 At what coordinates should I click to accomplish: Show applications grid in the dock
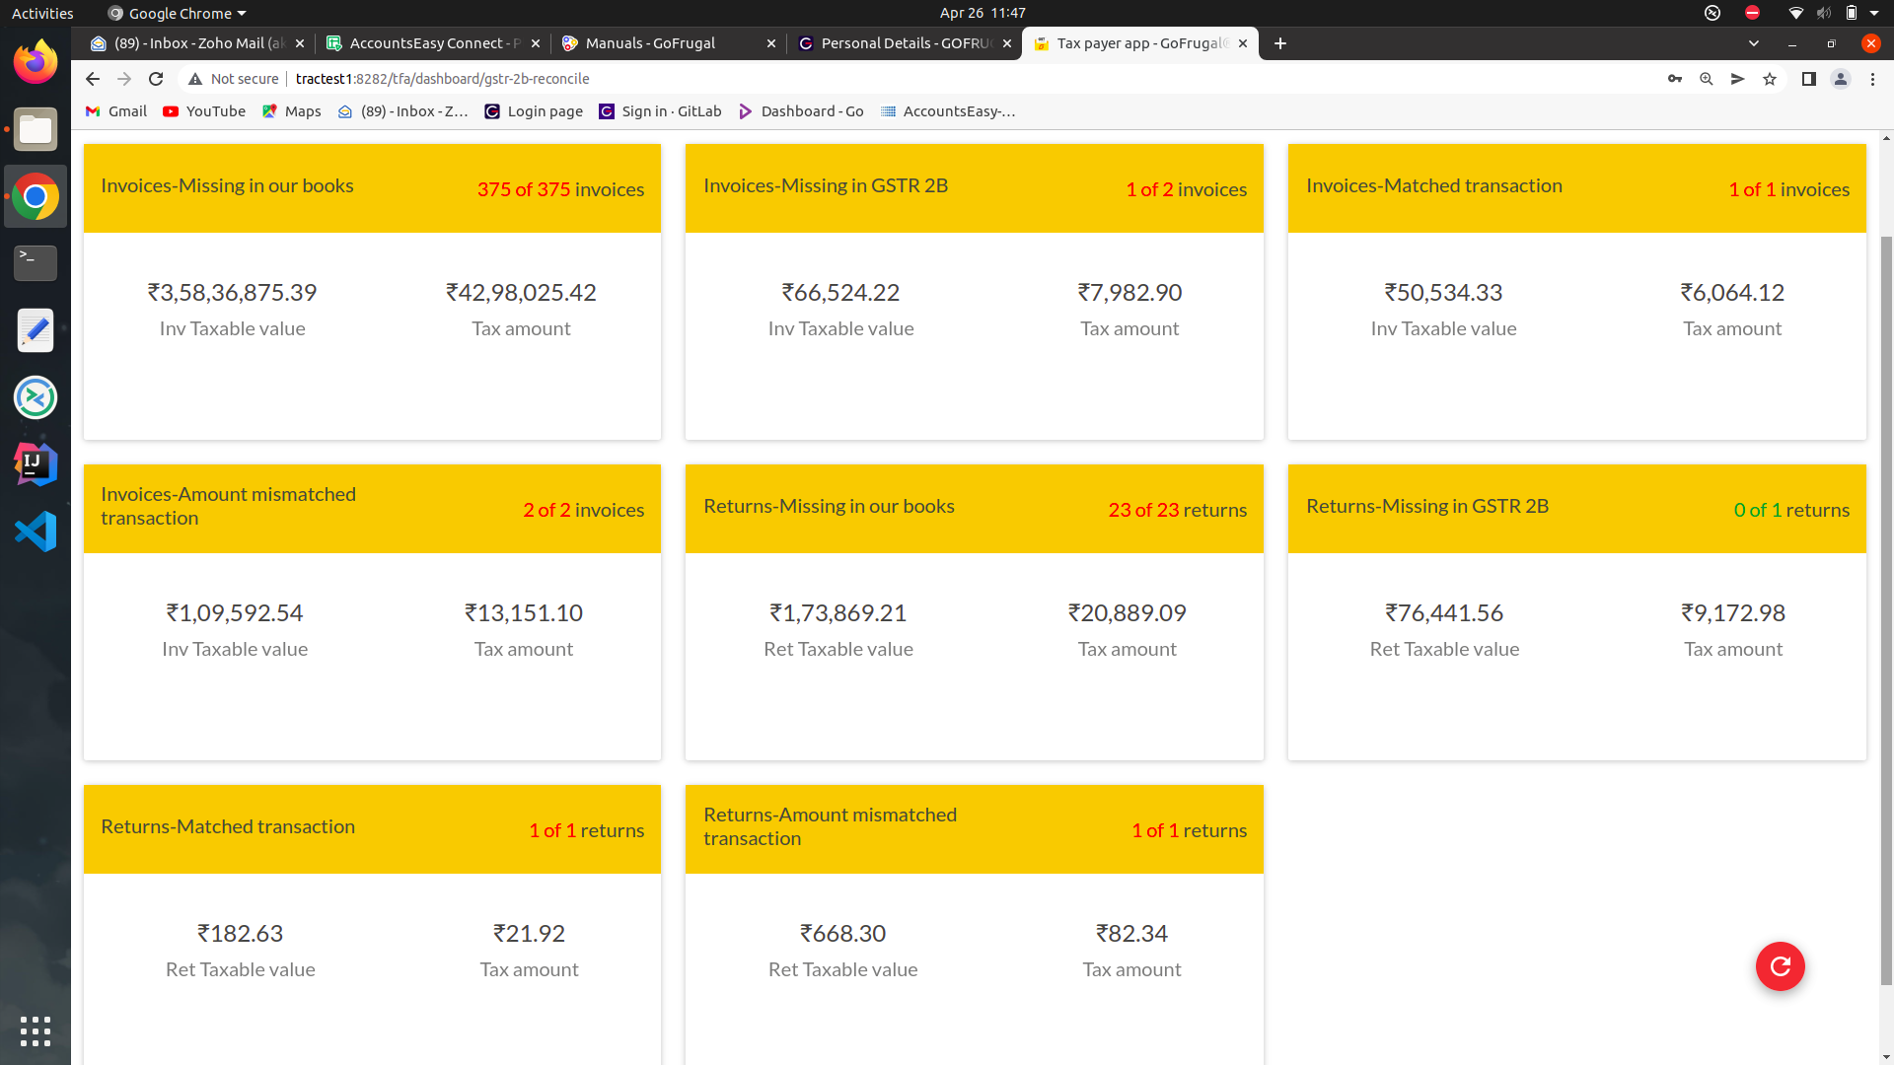click(x=36, y=1030)
